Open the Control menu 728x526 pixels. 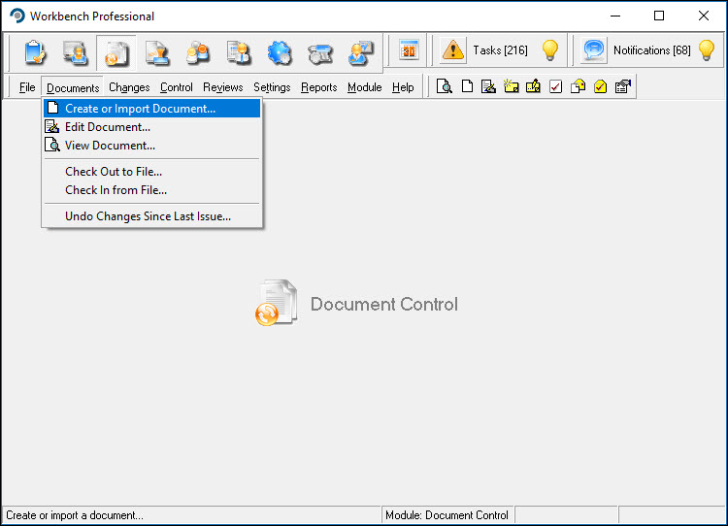coord(177,87)
